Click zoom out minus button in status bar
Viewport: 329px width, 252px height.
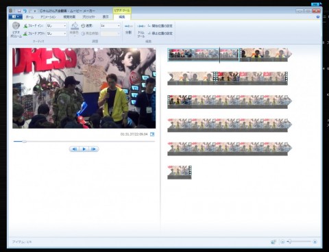pyautogui.click(x=282, y=242)
